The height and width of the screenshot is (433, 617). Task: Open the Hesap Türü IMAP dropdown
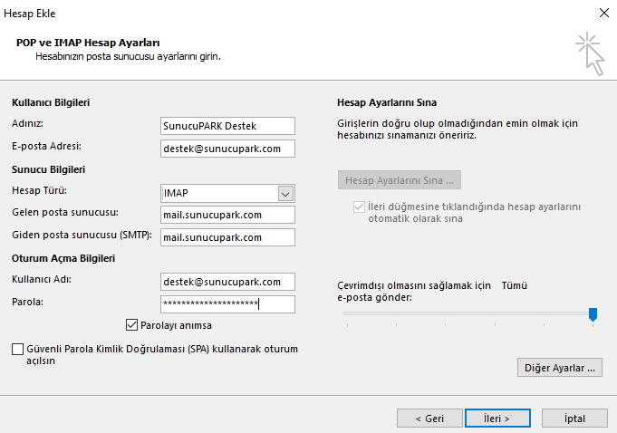pos(285,194)
